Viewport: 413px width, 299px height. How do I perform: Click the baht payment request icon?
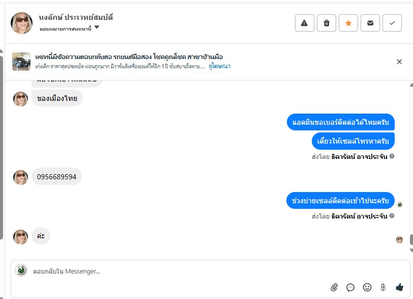coord(383,287)
